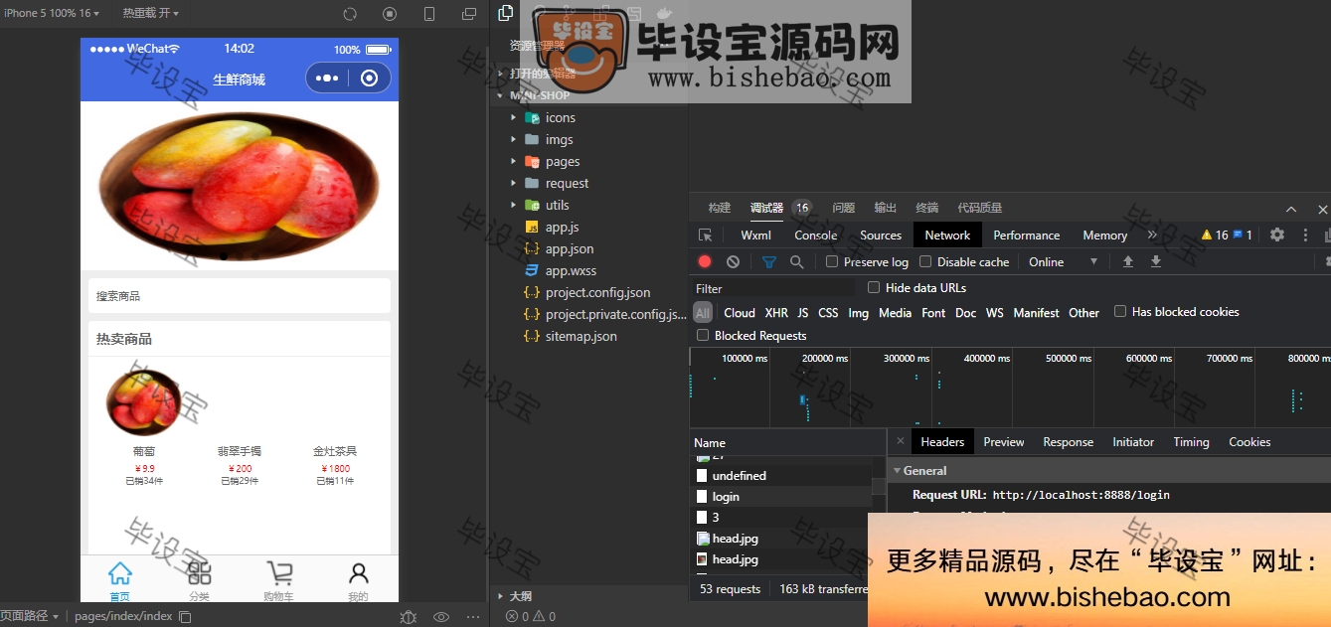
Task: Detach the simulator into a separate window
Action: 469,14
